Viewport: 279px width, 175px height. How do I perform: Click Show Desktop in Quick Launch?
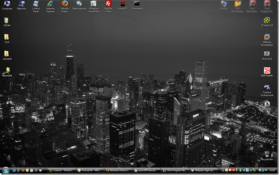(x=14, y=170)
